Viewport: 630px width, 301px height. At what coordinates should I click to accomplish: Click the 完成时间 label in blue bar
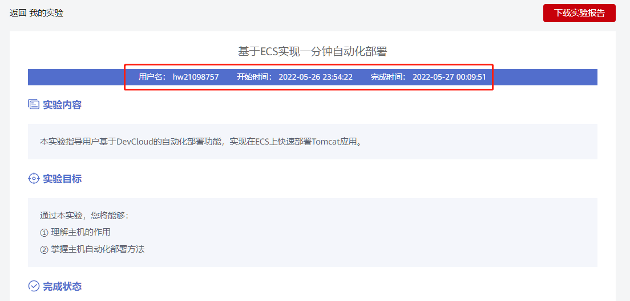click(388, 77)
